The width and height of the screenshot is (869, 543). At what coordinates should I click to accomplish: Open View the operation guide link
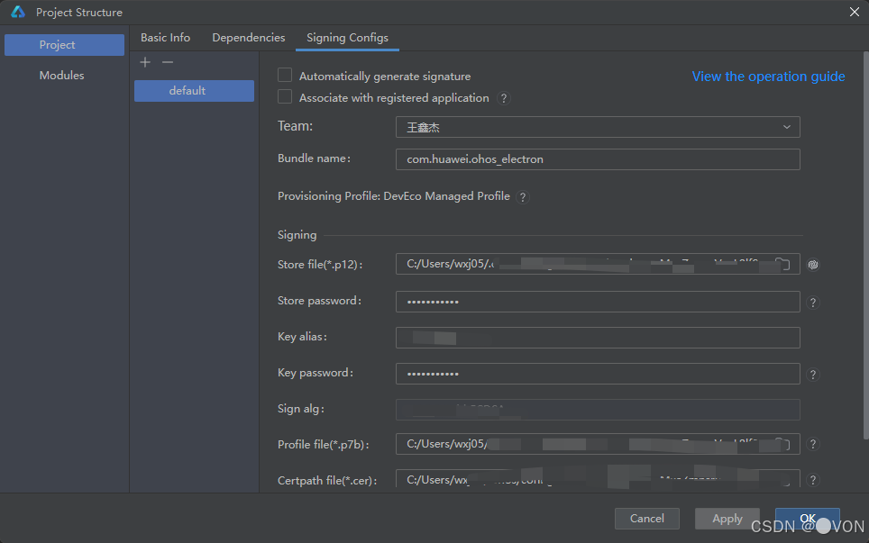(x=768, y=77)
